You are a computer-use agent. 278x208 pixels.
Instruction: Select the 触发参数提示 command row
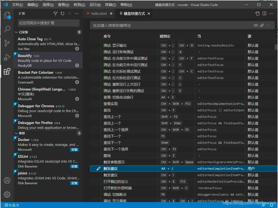click(184, 162)
